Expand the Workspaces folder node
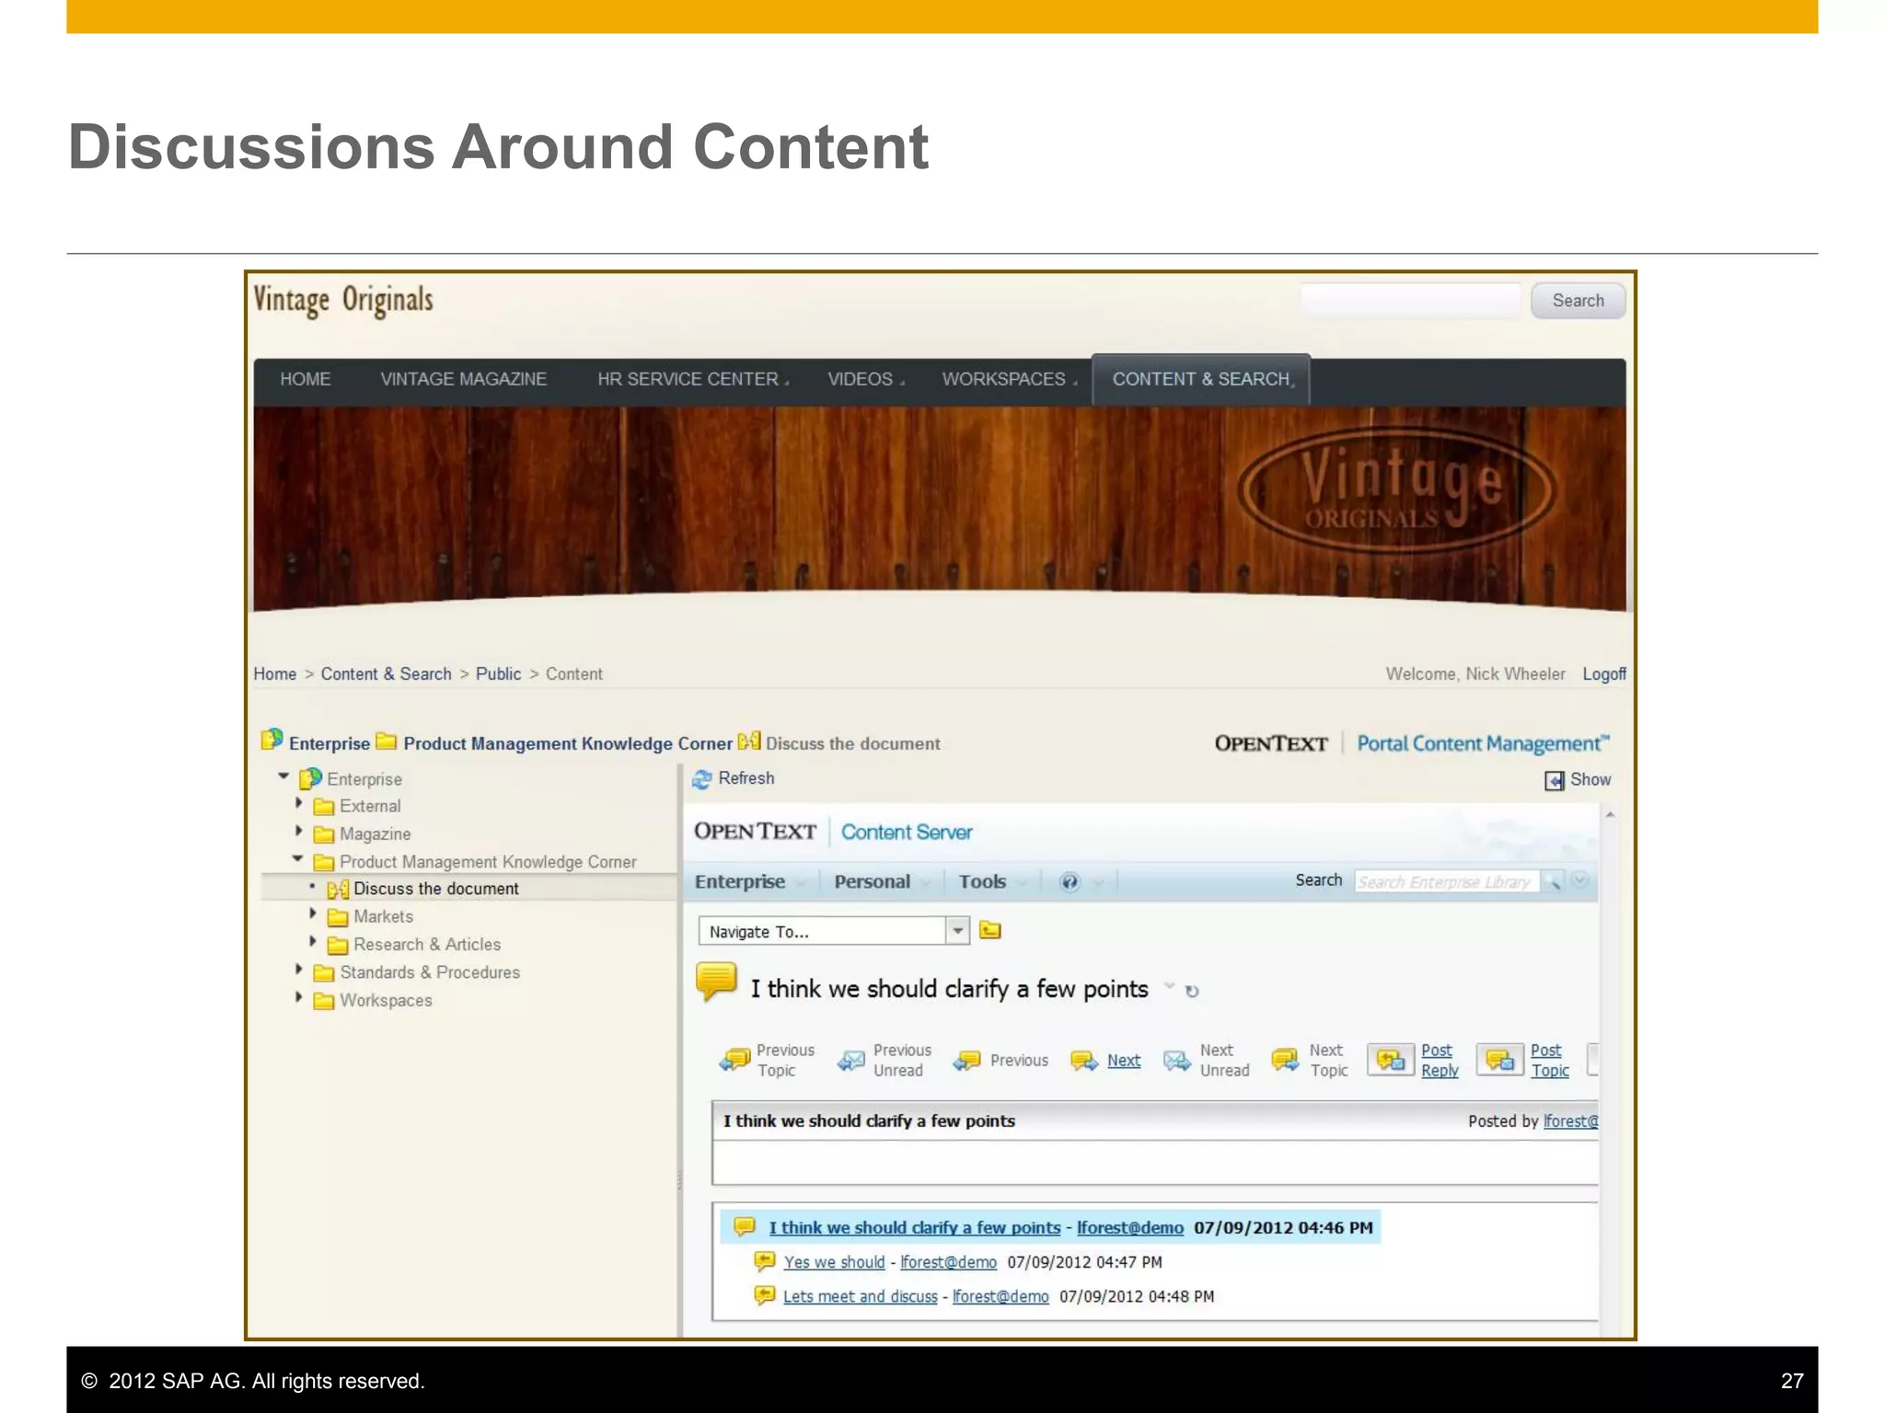Viewport: 1885px width, 1413px height. tap(298, 997)
